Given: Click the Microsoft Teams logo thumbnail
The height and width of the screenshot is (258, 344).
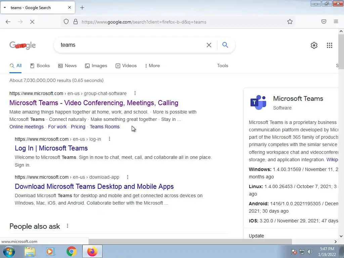Looking at the screenshot, I should tap(258, 102).
